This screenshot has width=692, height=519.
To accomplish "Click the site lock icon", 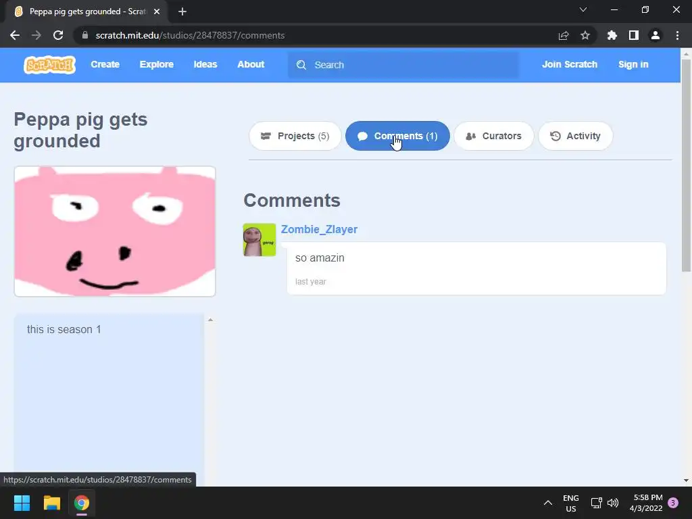I will pyautogui.click(x=85, y=35).
